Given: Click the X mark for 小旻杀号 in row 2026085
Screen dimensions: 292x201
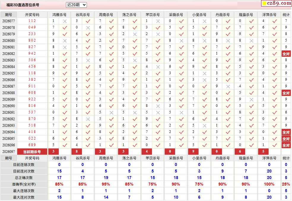Looking at the screenshot, I should (x=204, y=73).
